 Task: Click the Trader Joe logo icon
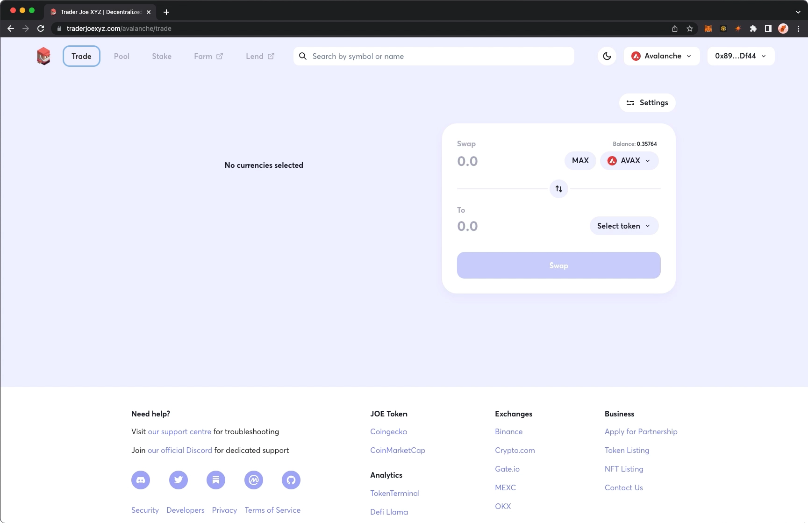(43, 56)
